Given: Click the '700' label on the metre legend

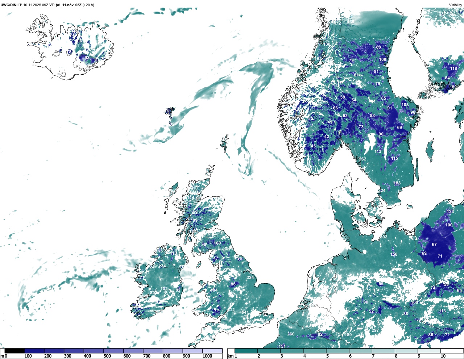Looking at the screenshot, I should click(x=147, y=356).
